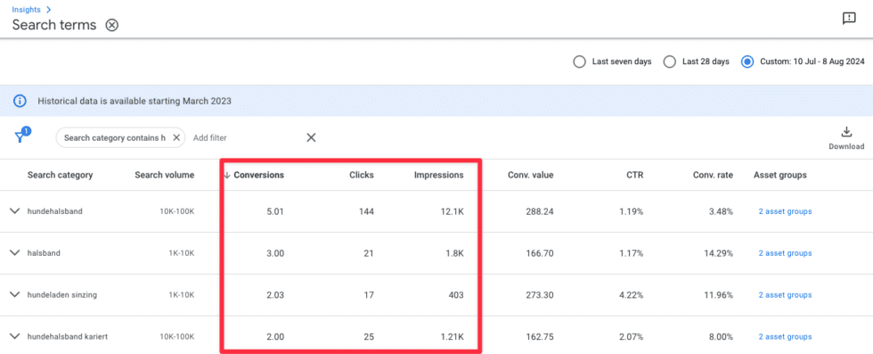Click the 403 impressions cell
873x354 pixels.
(456, 295)
